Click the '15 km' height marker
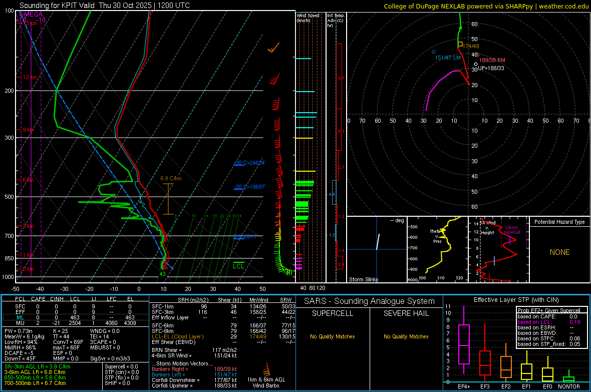Viewport: 591px width, 392px height. tap(30, 23)
